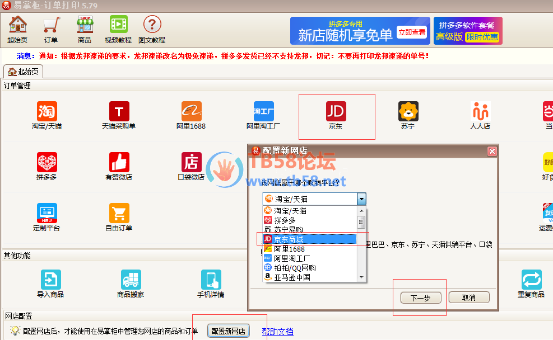
Task: Close the 配置新网店 dialog
Action: click(x=492, y=152)
